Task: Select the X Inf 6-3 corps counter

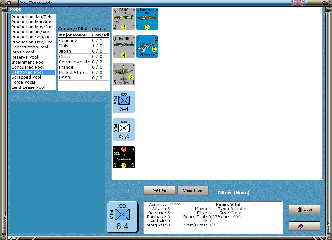Action: coord(124,130)
